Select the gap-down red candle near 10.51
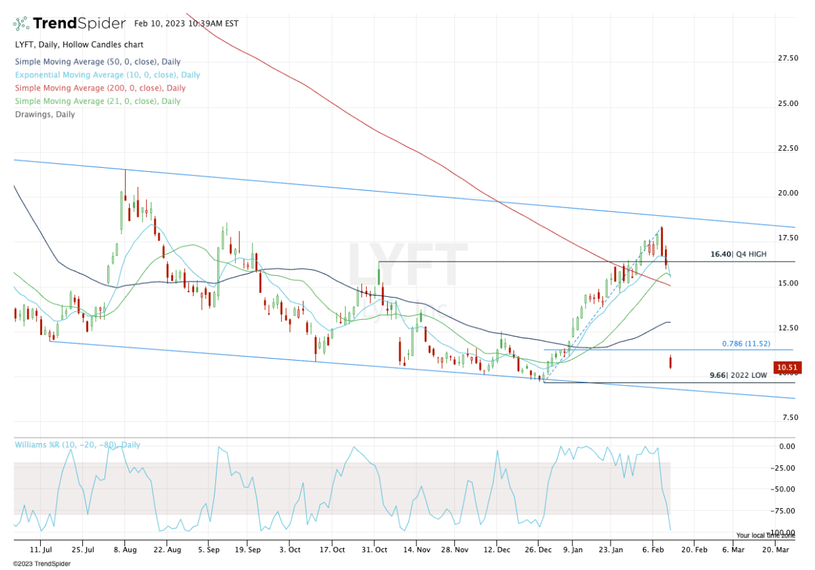The height and width of the screenshot is (570, 815). click(x=670, y=362)
